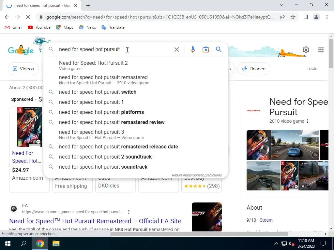This screenshot has height=250, width=334.
Task: View the game cover image top-left of panel
Action: (259, 145)
